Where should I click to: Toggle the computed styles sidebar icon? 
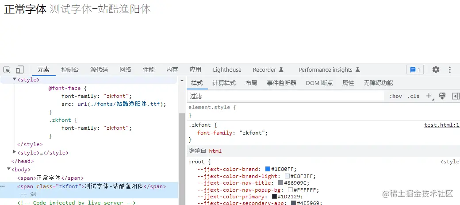tap(455, 96)
